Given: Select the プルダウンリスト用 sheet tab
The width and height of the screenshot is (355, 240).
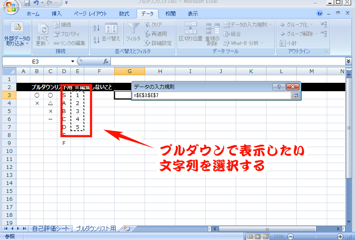Looking at the screenshot, I should [x=96, y=229].
